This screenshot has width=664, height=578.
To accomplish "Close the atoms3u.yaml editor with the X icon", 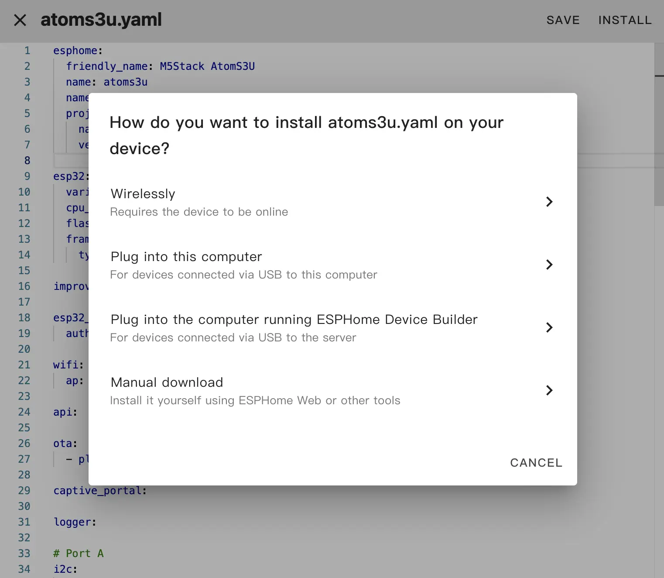I will point(20,20).
